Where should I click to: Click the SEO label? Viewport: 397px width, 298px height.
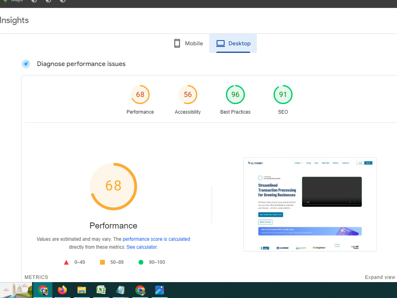pos(283,112)
